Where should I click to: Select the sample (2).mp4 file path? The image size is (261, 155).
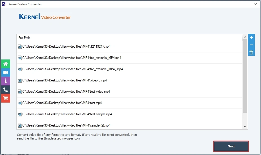[67, 125]
